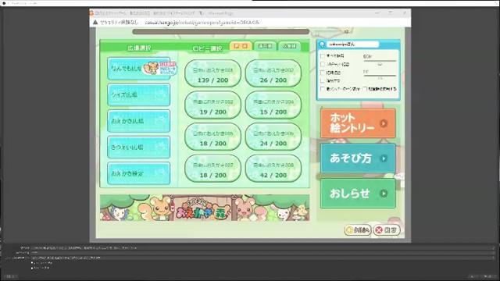Select the orange highlighted lobby sort tab
This screenshot has height=281, width=500.
241,46
